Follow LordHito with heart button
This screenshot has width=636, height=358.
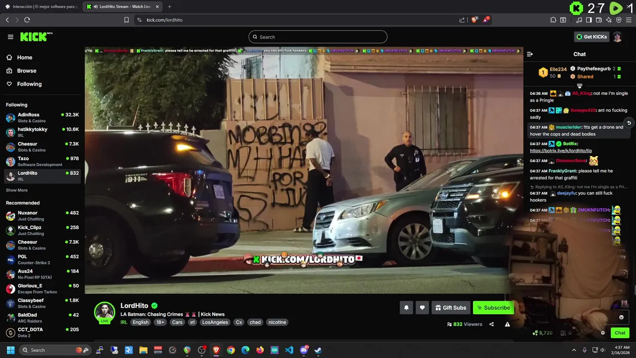coord(422,308)
